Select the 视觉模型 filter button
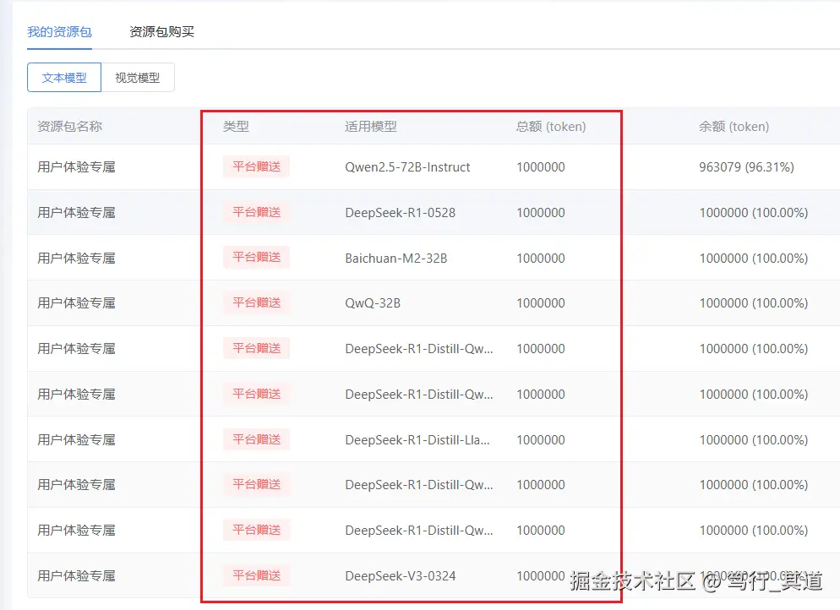 pos(138,78)
